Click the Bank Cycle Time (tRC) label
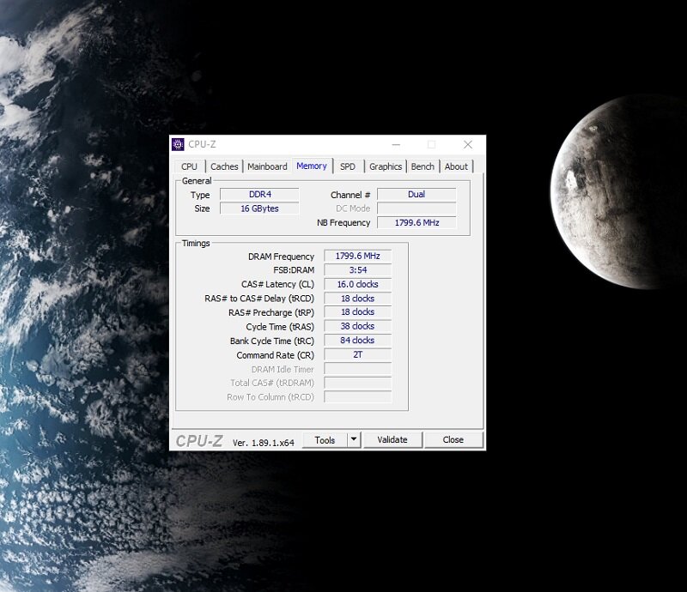Viewport: 687px width, 592px height. point(272,341)
